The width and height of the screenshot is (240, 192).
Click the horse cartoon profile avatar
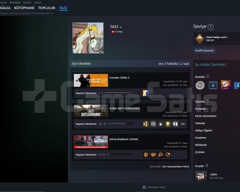pos(88,38)
